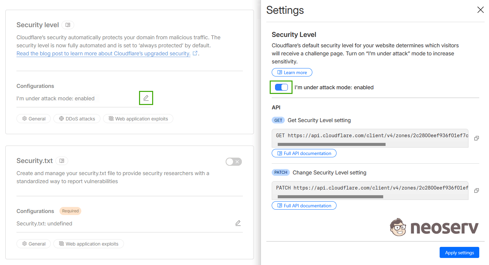Image resolution: width=489 pixels, height=265 pixels.
Task: Select DDoS attacks tag
Action: coord(77,119)
